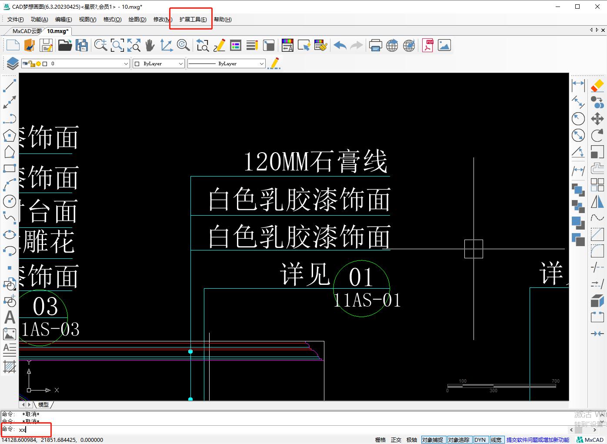
Task: Activate the Zoom Extents tool
Action: (x=133, y=45)
